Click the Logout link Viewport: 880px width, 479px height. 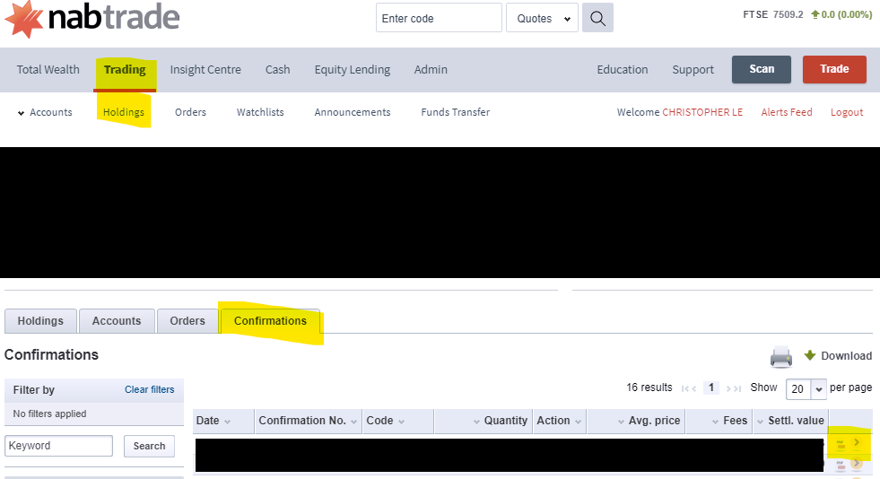[846, 112]
